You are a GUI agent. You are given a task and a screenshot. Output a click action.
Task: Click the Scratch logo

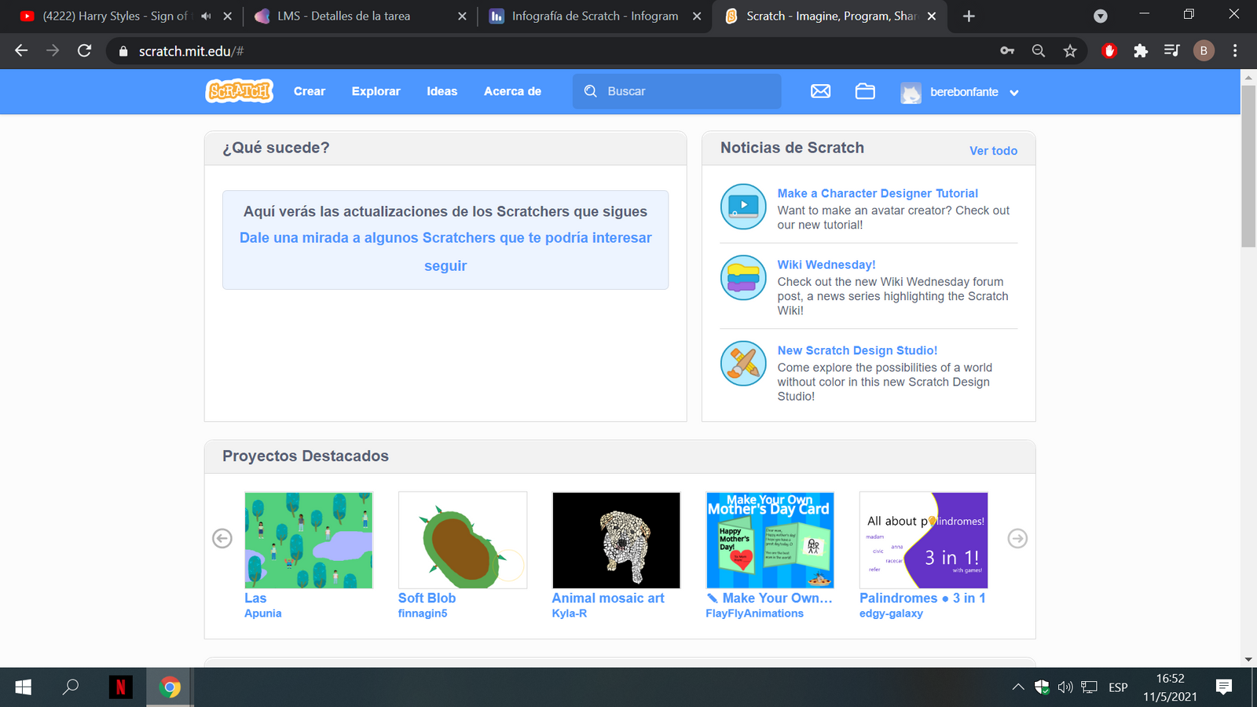point(239,91)
